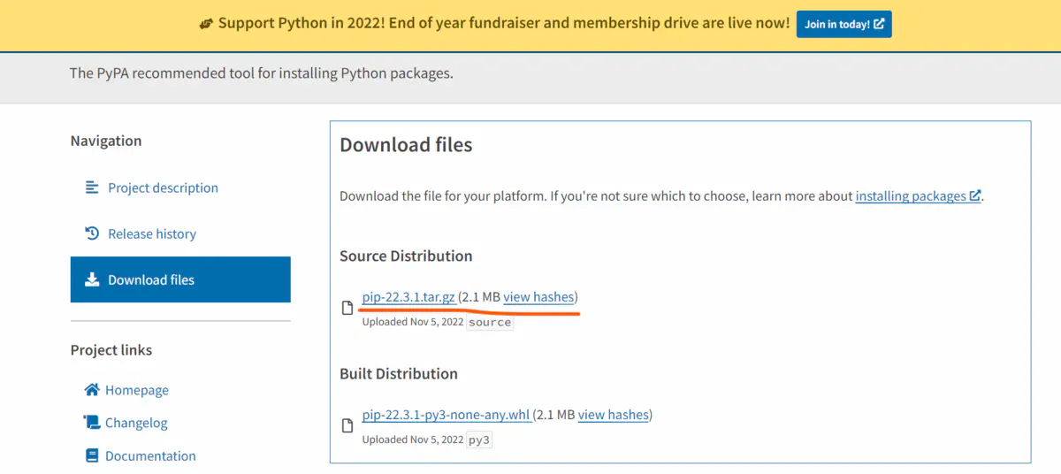Download pip-22.3.1.tar.gz source file
The width and height of the screenshot is (1061, 474).
(x=408, y=297)
